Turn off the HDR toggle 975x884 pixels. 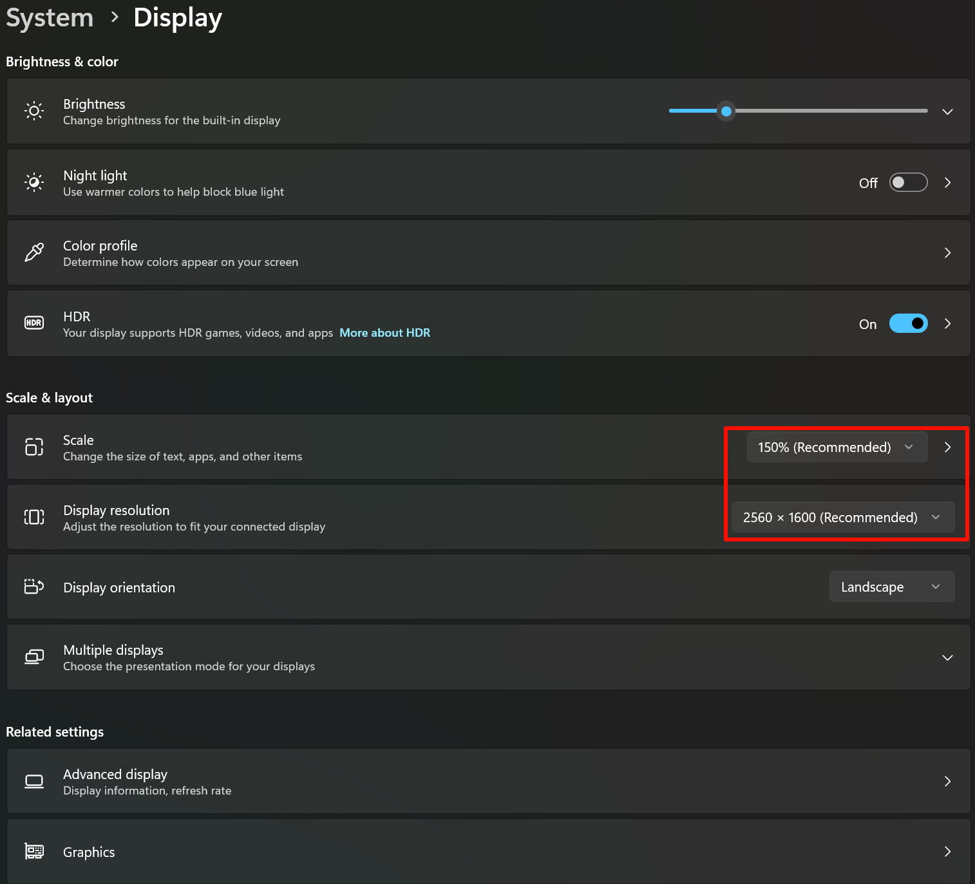click(908, 323)
